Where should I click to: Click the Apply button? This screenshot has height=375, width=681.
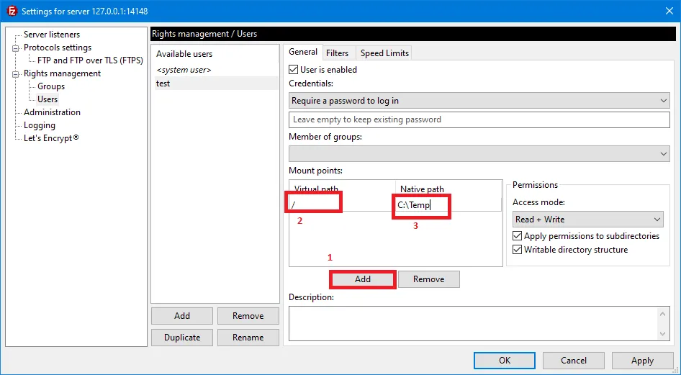click(x=642, y=360)
